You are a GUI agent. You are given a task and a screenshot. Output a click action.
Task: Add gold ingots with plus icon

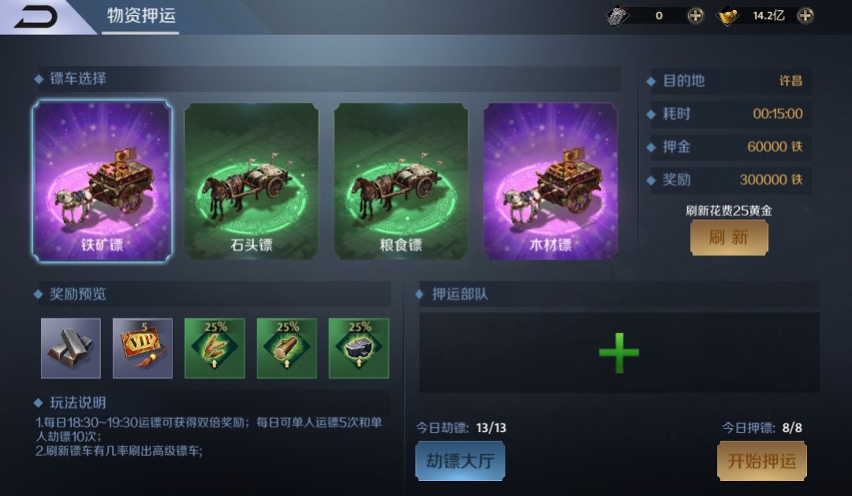tap(805, 16)
